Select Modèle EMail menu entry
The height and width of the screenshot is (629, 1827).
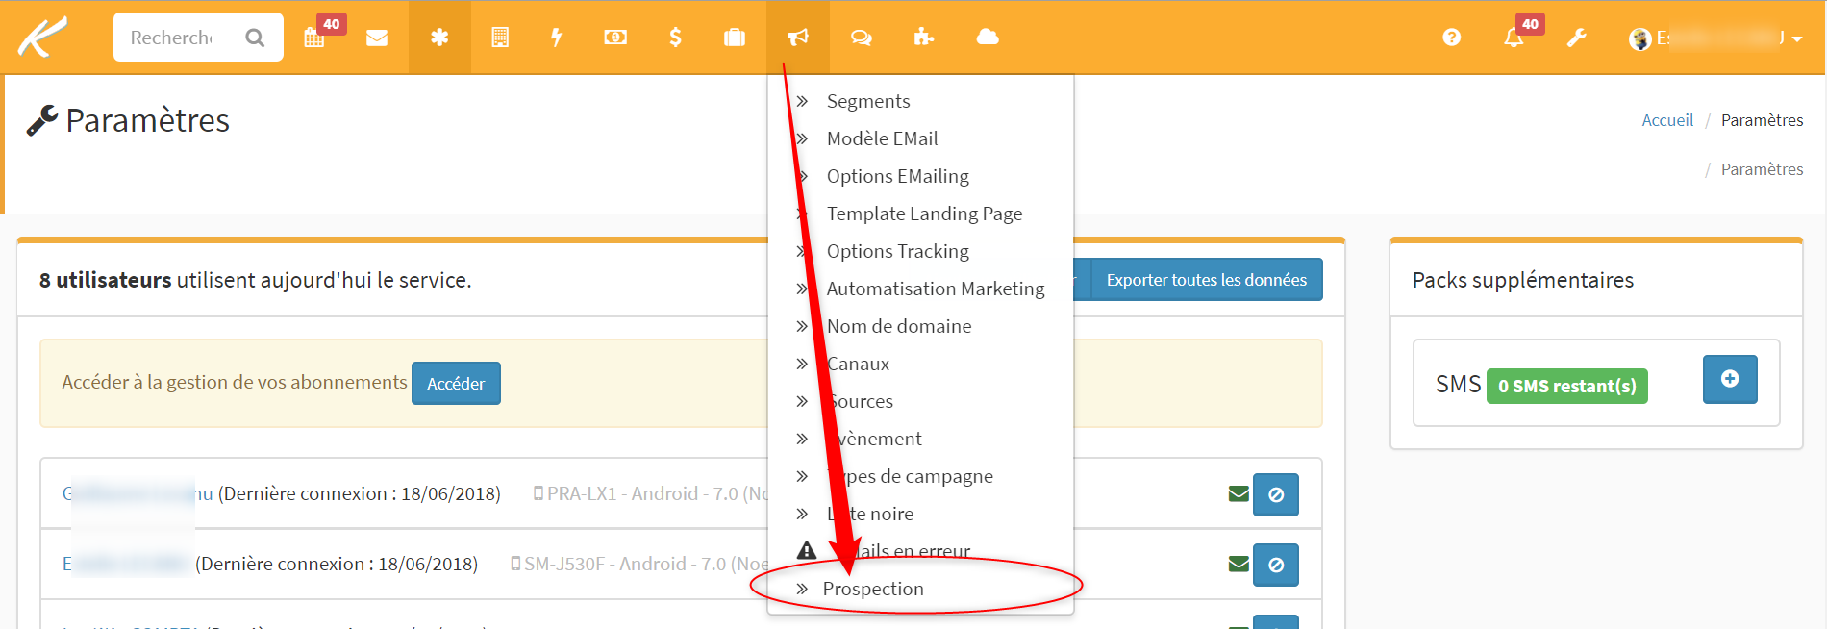point(882,138)
